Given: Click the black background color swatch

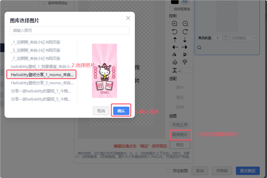Looking at the screenshot, I should click(x=175, y=2).
